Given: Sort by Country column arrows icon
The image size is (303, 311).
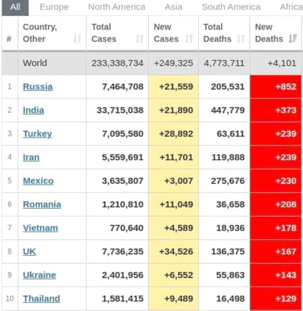Looking at the screenshot, I should [x=77, y=39].
